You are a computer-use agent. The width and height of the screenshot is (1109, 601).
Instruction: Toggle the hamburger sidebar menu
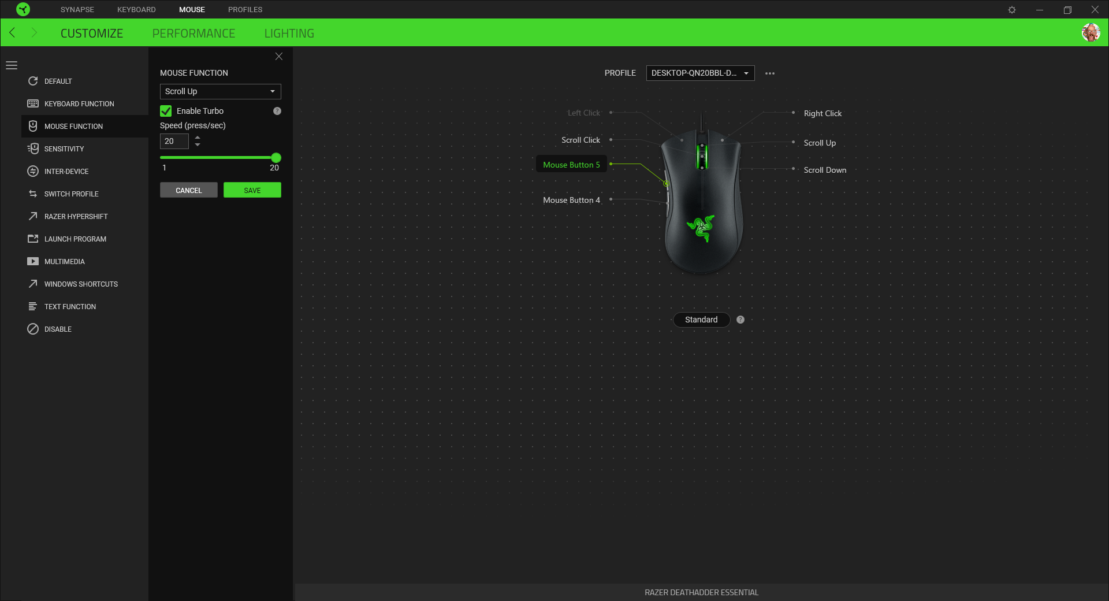coord(12,65)
